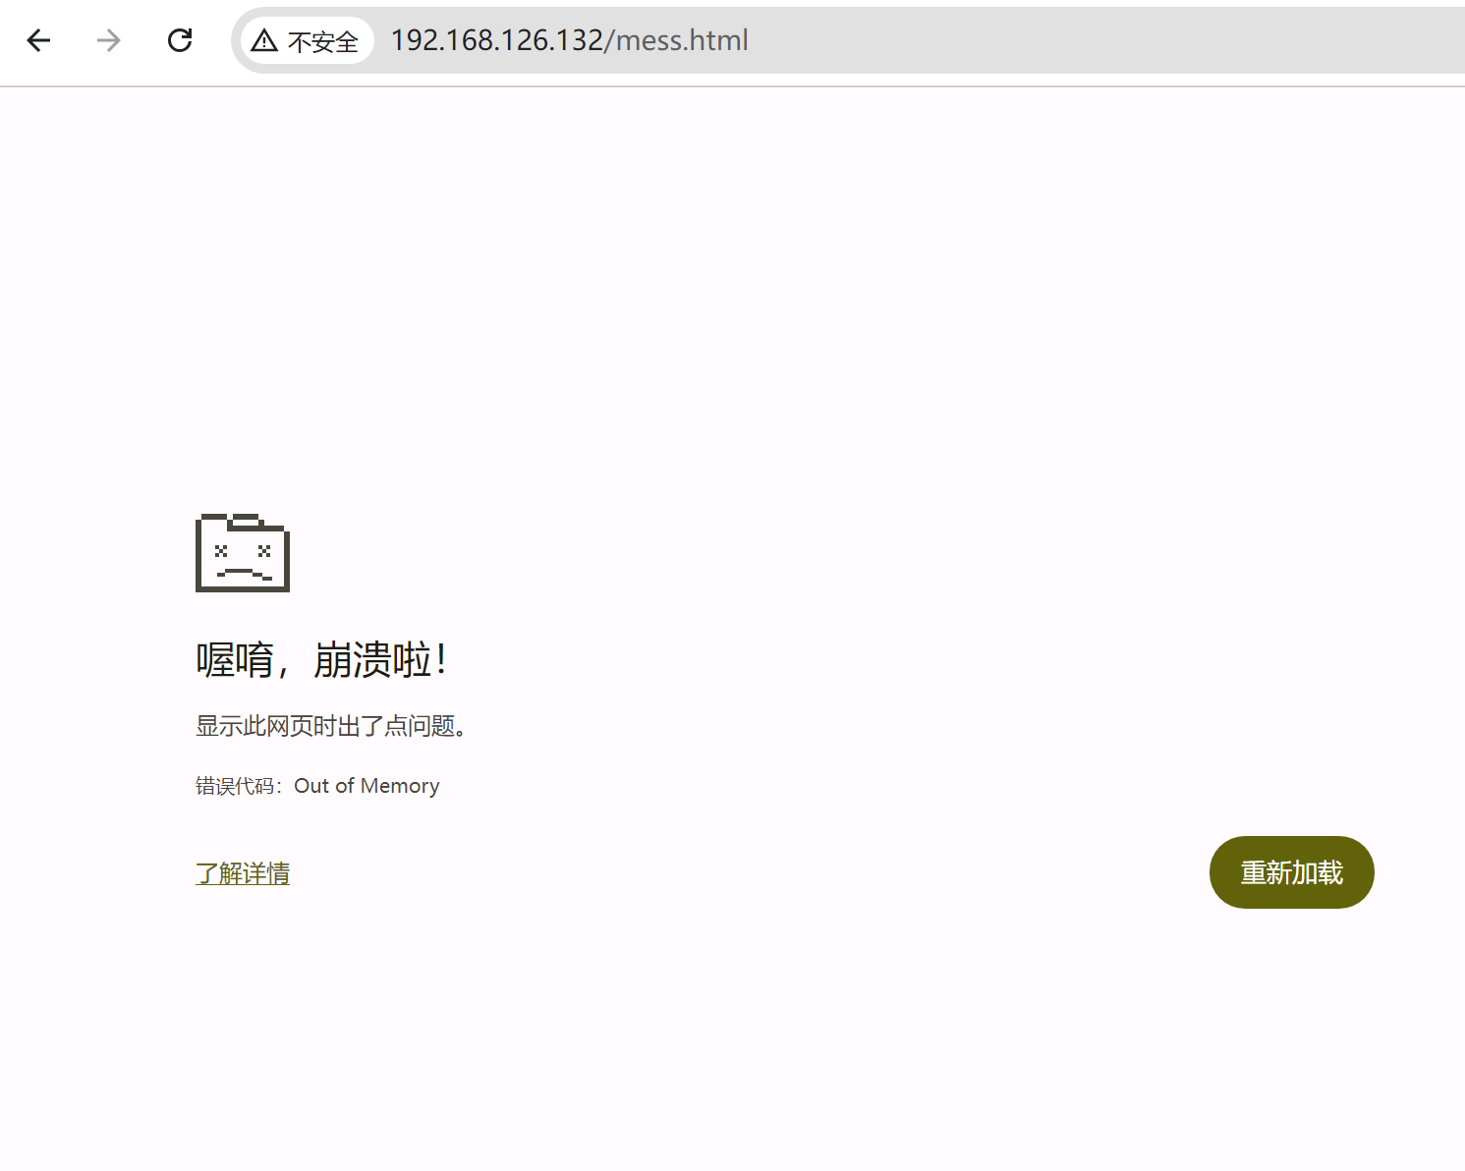The height and width of the screenshot is (1171, 1465).
Task: Click the 重新加载 reload button
Action: [1290, 872]
